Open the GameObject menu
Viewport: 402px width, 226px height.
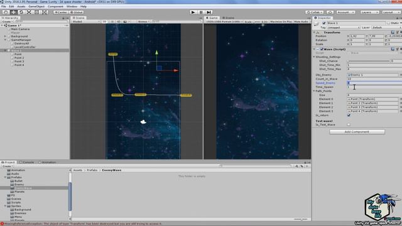click(36, 6)
